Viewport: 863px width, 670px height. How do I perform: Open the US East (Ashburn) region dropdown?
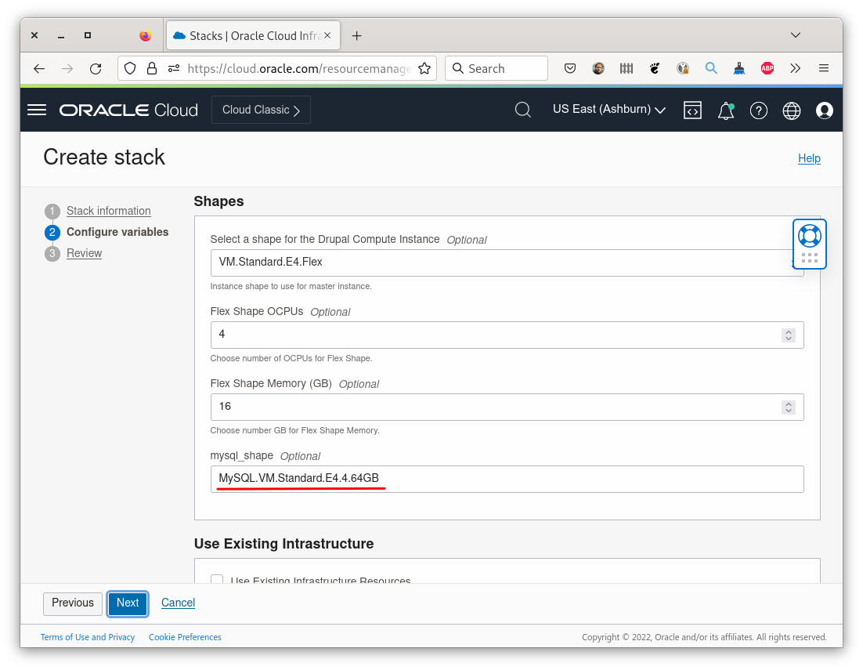(608, 109)
